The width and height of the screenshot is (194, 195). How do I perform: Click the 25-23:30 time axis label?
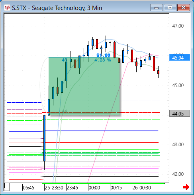tap(54, 188)
